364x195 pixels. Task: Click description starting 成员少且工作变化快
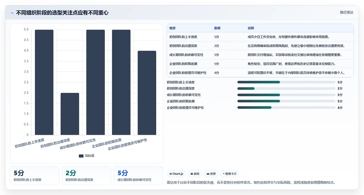coord(288,37)
